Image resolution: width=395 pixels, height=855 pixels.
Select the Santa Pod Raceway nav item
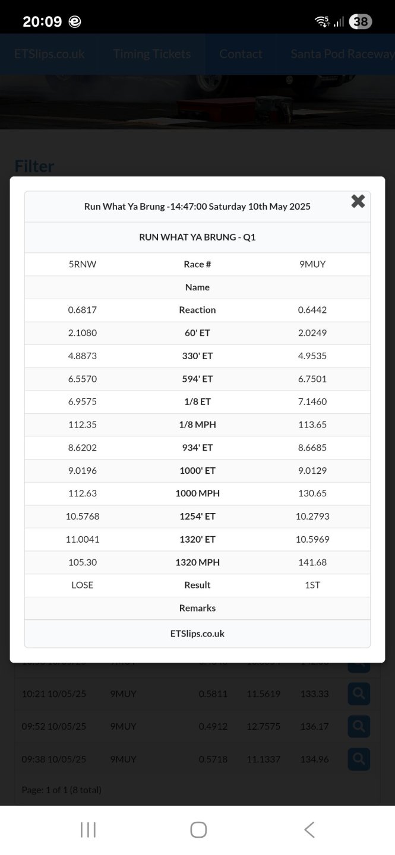click(342, 54)
